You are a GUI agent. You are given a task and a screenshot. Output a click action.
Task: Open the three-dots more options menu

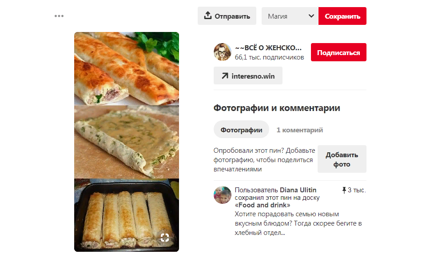(59, 16)
